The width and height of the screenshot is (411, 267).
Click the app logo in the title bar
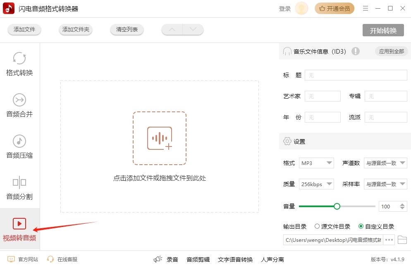tap(9, 8)
